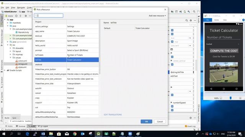The width and height of the screenshot is (245, 137).
Task: Select the copyUrl resource row
Action: [67, 103]
